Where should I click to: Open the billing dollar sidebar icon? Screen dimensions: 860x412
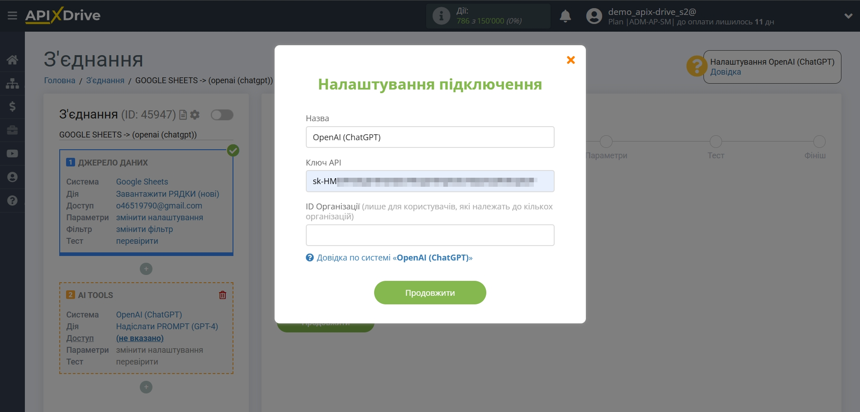coord(12,107)
